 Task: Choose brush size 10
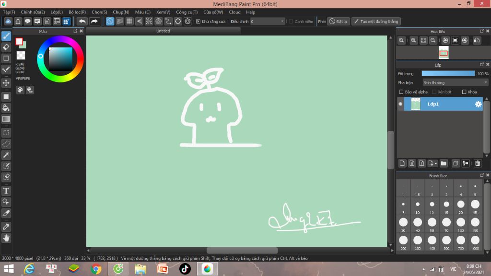pos(418,206)
